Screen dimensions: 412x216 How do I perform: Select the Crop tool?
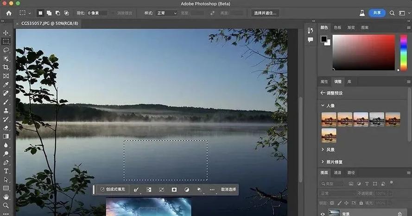pyautogui.click(x=6, y=68)
